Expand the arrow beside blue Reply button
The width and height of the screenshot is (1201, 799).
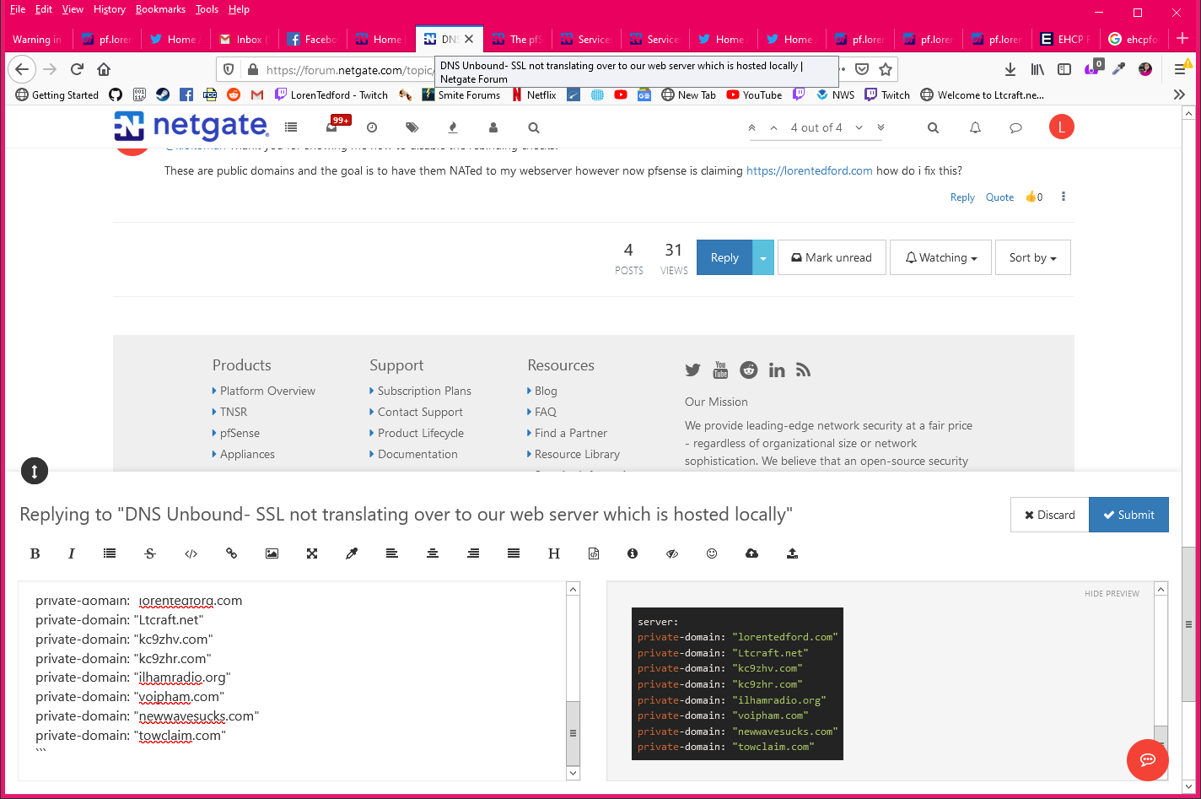point(762,257)
